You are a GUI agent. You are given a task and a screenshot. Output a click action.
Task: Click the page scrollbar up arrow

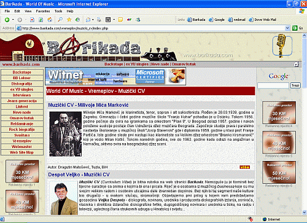point(305,36)
